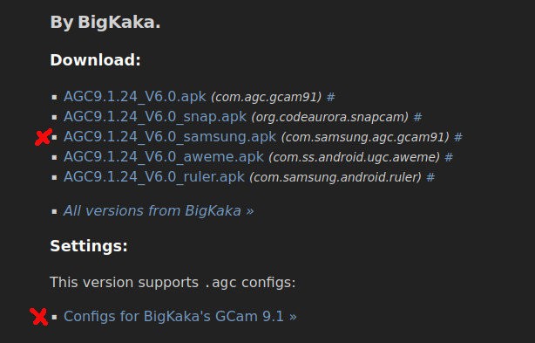Open All versions from BigKaka page

[x=159, y=211]
